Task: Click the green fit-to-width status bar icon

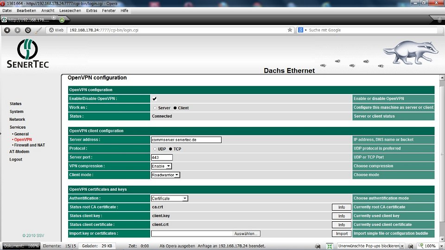Action: tap(330, 246)
